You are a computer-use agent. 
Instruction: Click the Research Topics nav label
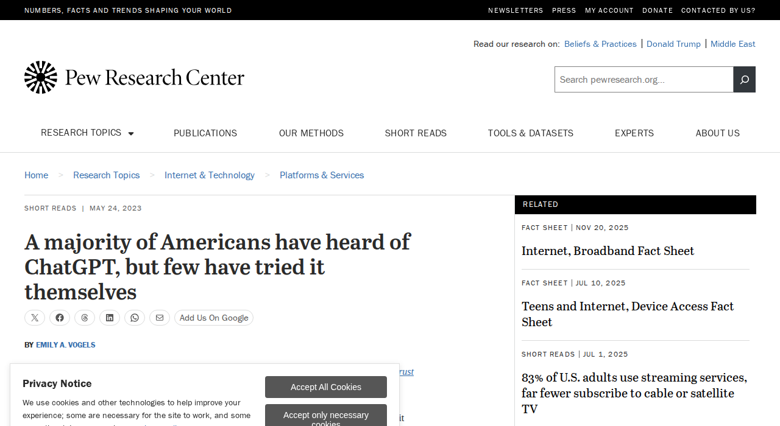[x=81, y=133]
